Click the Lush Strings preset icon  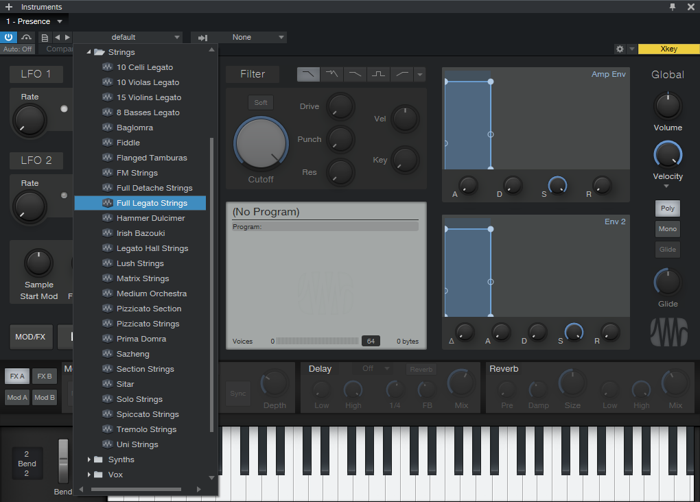coord(107,263)
